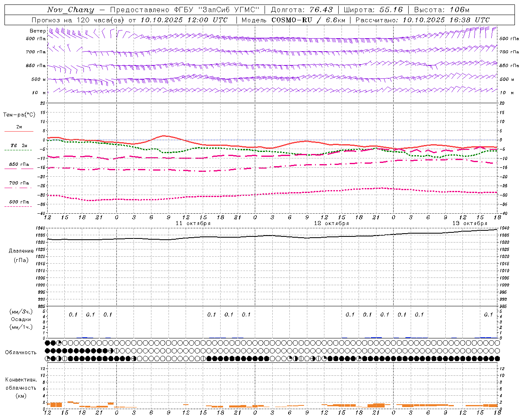This screenshot has width=521, height=416.
Task: Click the '(гПа)' pressure unit label
Action: click(21, 260)
